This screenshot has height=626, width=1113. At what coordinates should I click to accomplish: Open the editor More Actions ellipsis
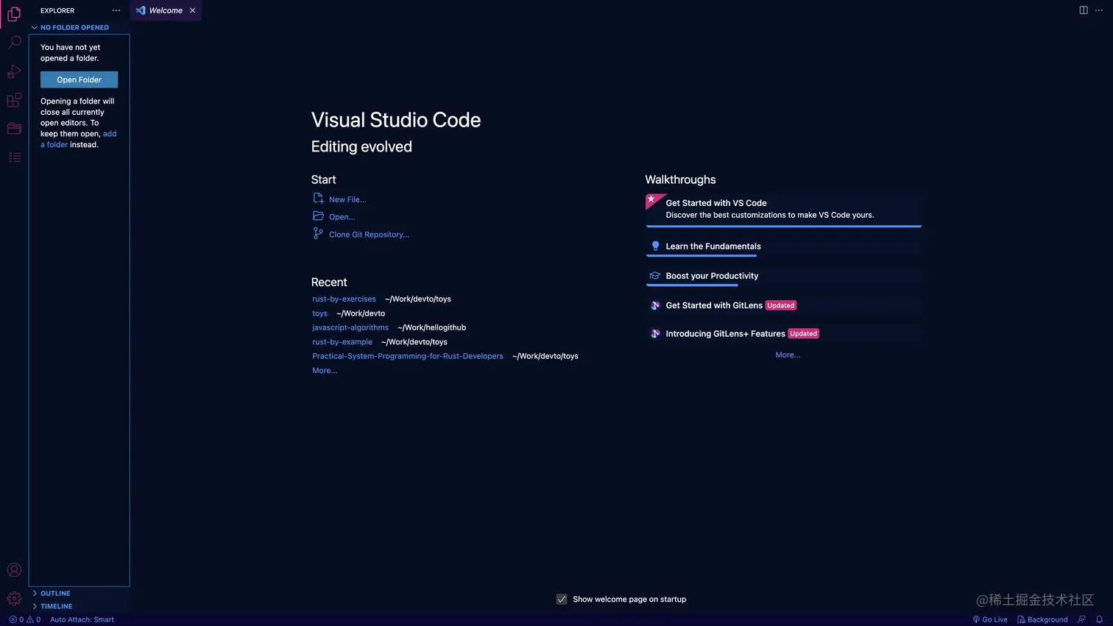pos(1099,10)
